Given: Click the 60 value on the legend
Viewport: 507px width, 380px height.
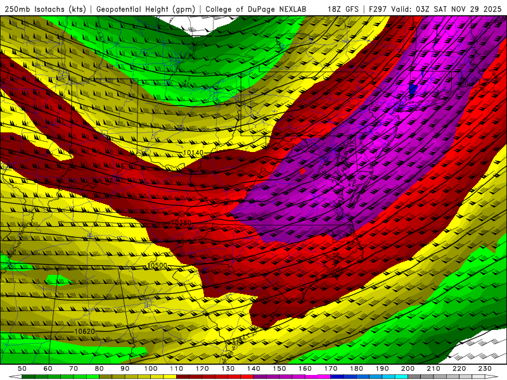Looking at the screenshot, I should tap(48, 369).
